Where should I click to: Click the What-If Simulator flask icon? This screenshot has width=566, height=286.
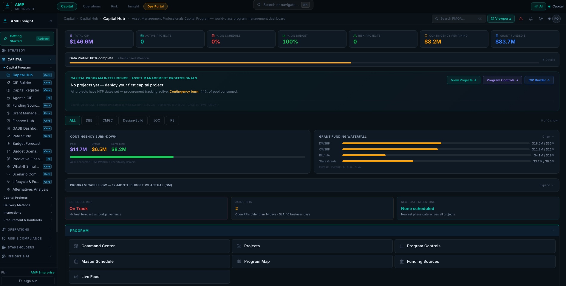pyautogui.click(x=8, y=167)
